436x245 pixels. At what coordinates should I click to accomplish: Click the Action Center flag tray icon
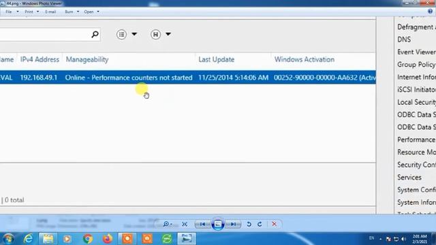pos(388,239)
